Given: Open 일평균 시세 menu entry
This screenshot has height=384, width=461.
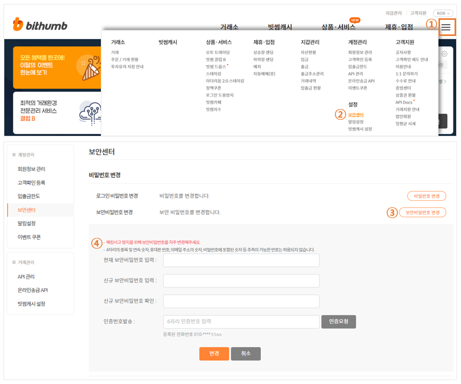Looking at the screenshot, I should (405, 124).
